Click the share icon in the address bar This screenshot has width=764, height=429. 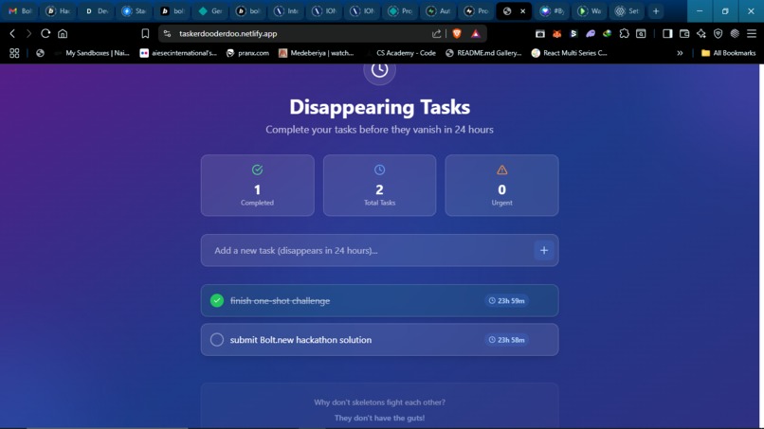436,33
